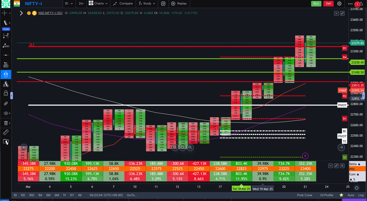Screen dimensions: 367x201
Task: Select the pencil drawing tool
Action: point(5,23)
